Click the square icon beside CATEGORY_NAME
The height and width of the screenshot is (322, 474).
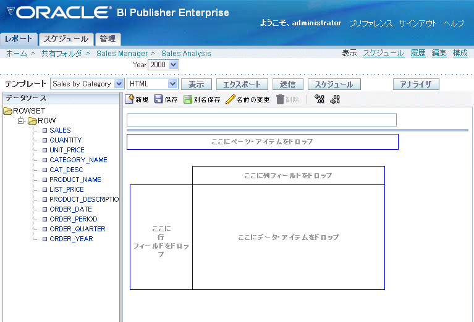coord(44,160)
